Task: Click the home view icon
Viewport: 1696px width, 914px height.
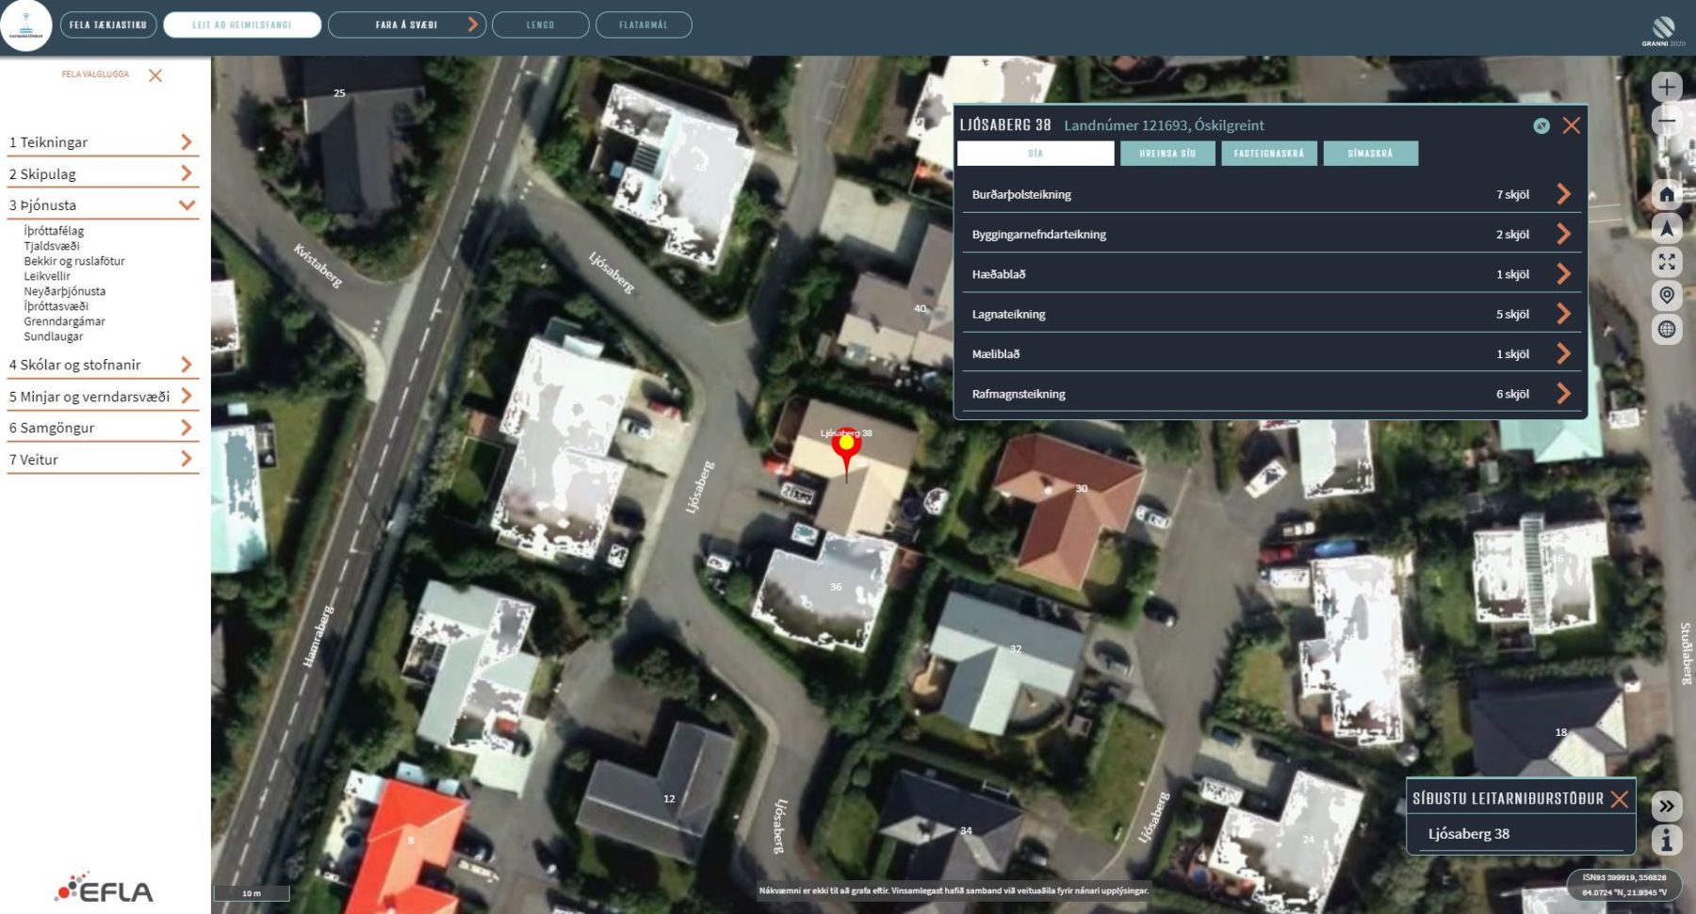Action: click(1667, 194)
